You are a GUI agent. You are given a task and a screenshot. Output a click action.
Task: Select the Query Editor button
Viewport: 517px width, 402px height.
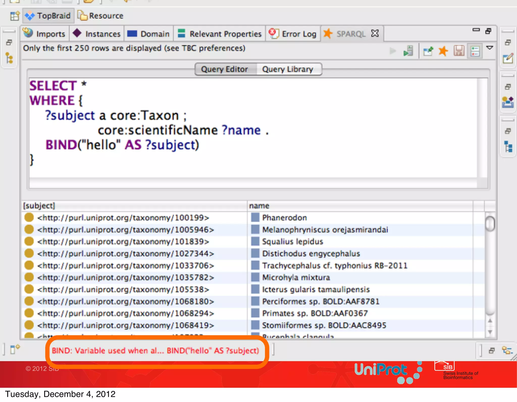(224, 69)
